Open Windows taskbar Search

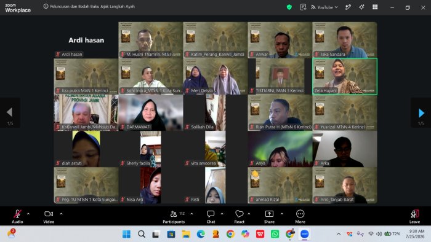click(142, 234)
